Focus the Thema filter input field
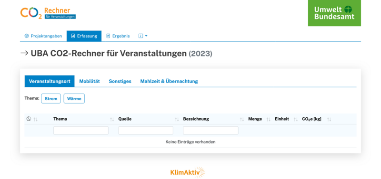This screenshot has width=381, height=179. click(x=81, y=131)
